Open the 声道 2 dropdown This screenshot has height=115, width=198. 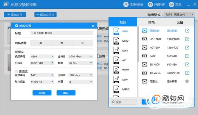pos(81,82)
